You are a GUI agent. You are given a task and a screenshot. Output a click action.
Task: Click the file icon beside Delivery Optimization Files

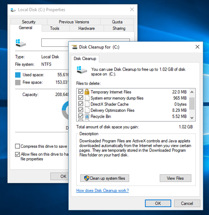click(x=87, y=110)
